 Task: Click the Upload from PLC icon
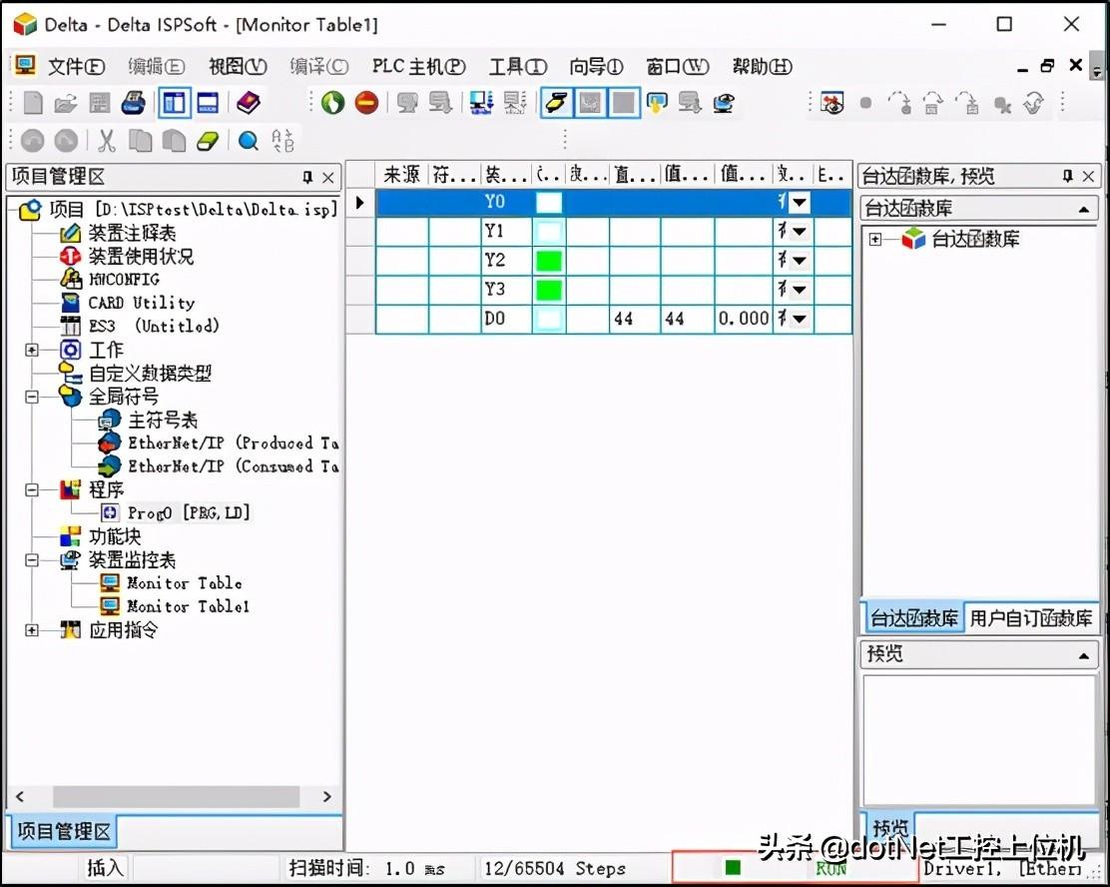[x=515, y=104]
